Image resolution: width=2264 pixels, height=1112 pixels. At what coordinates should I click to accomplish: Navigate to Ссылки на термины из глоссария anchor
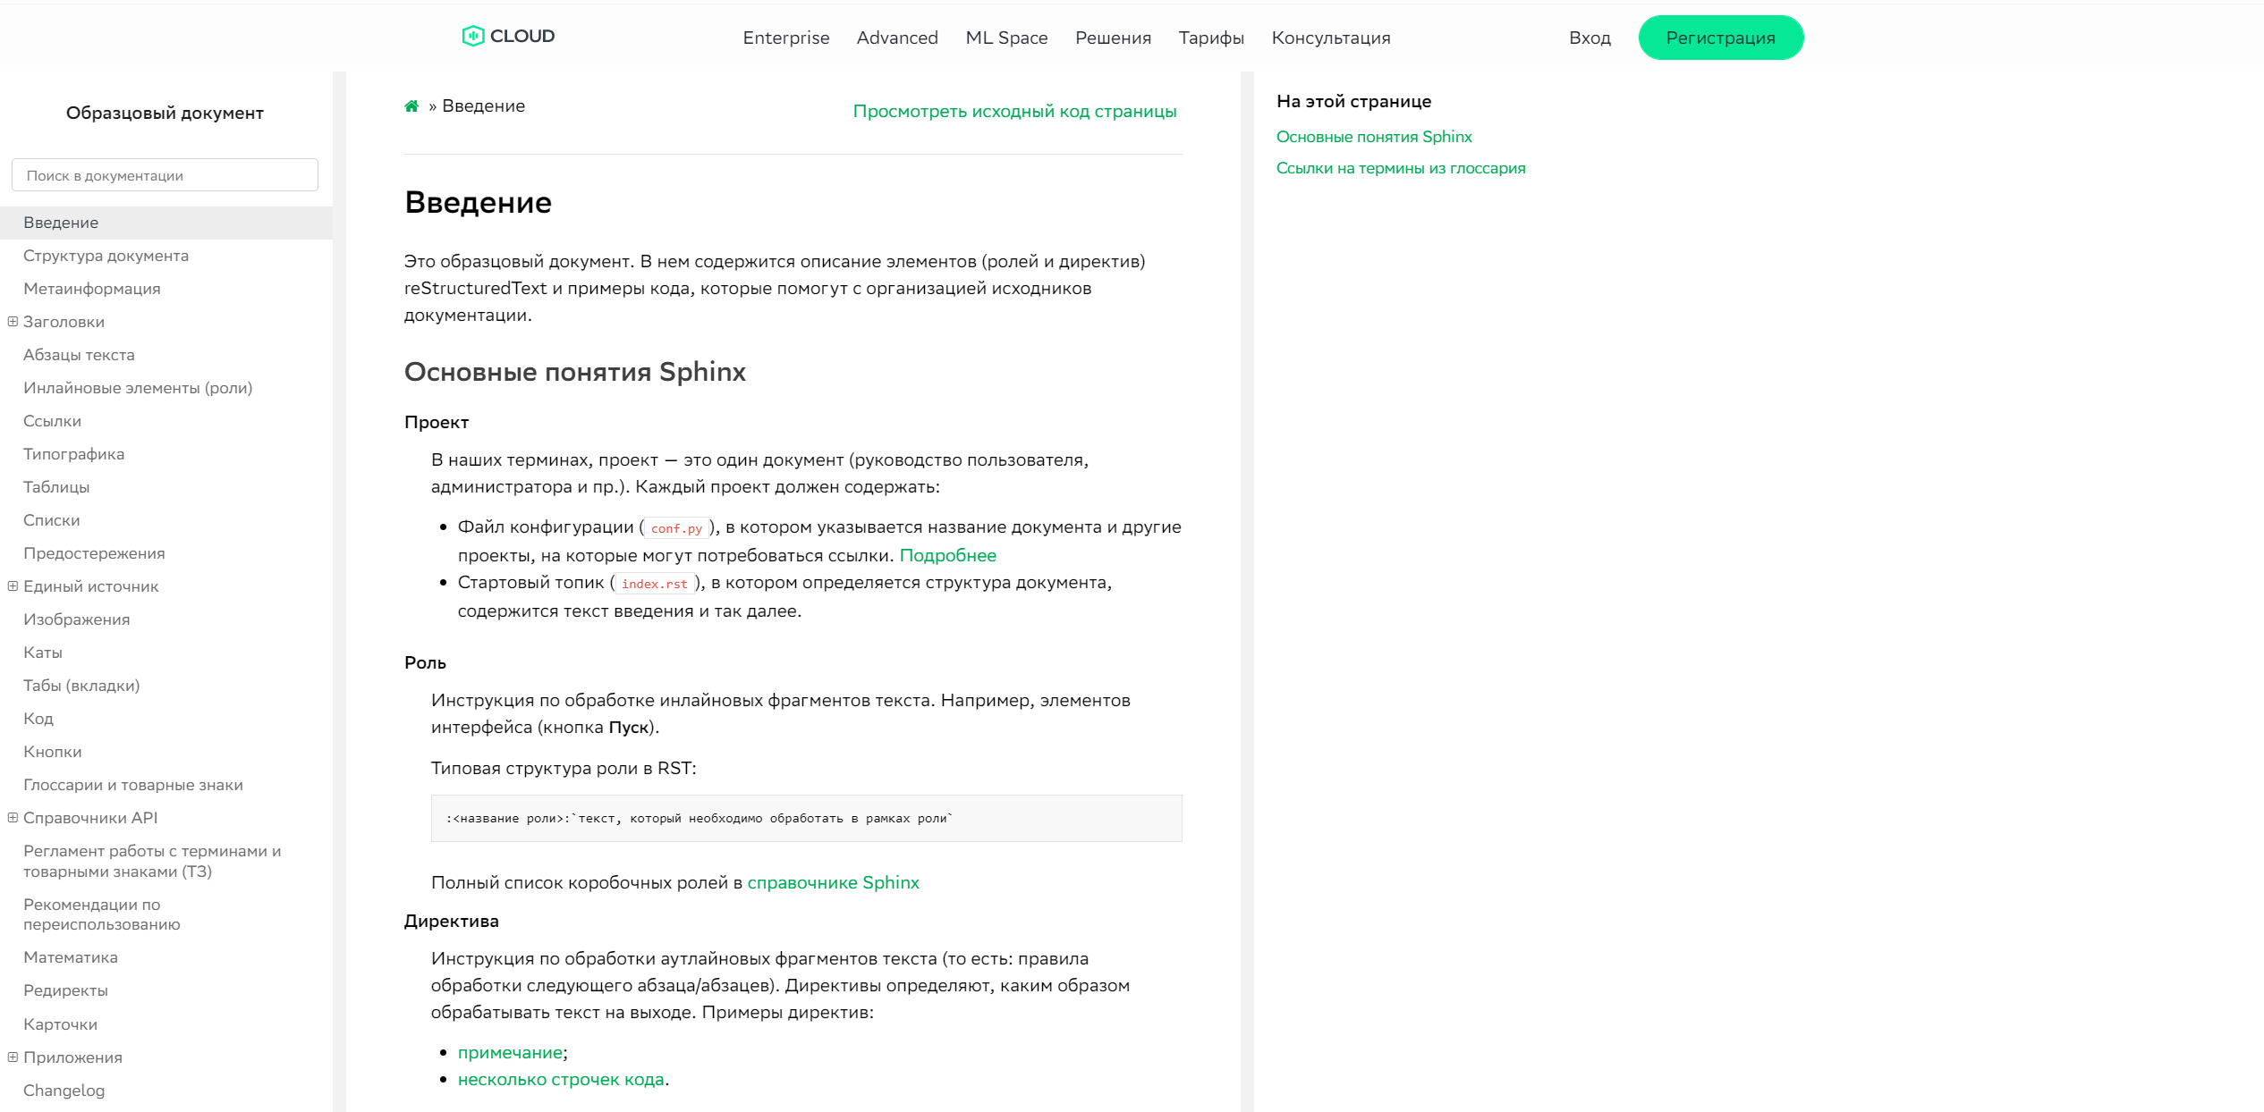click(1399, 169)
